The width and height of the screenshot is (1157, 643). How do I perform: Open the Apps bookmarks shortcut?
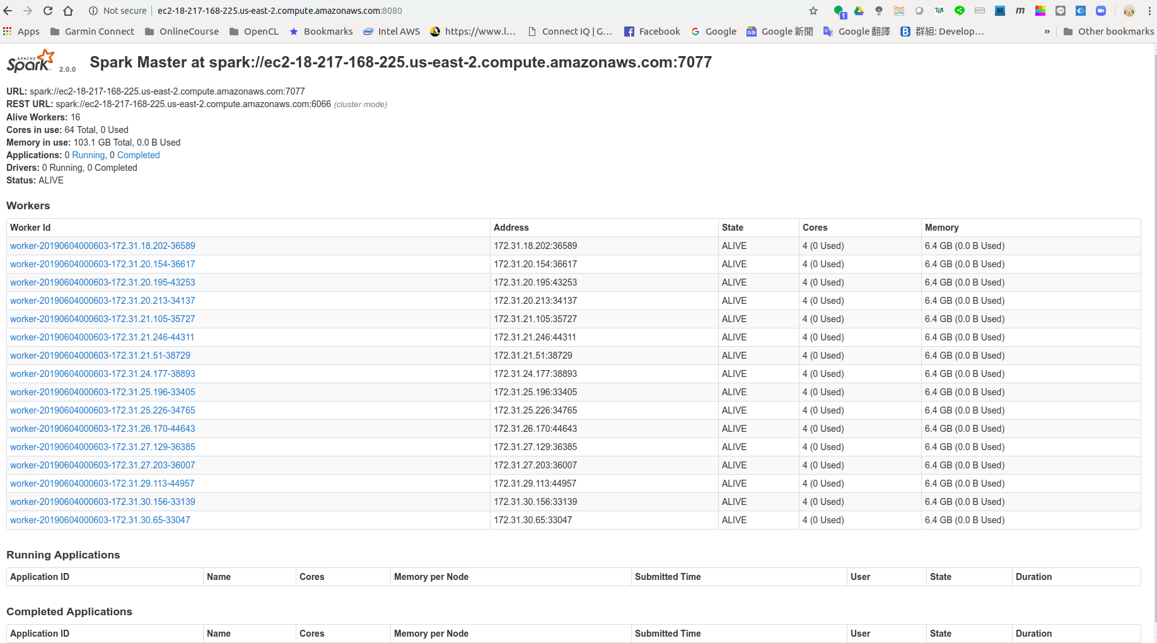tap(21, 32)
